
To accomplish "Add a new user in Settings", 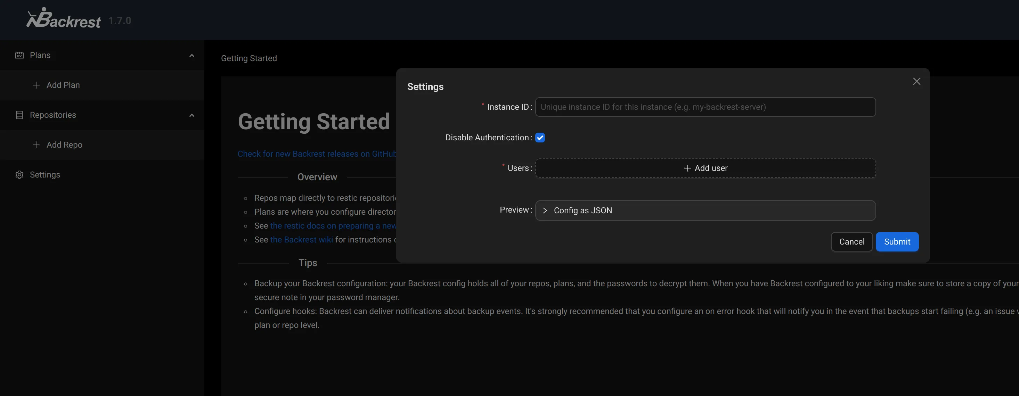I will pos(705,168).
